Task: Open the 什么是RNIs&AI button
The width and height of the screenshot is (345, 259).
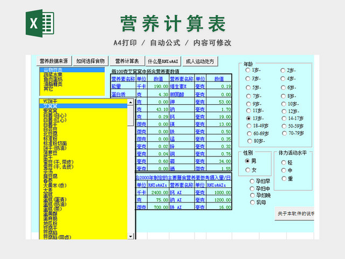Action: 163,61
